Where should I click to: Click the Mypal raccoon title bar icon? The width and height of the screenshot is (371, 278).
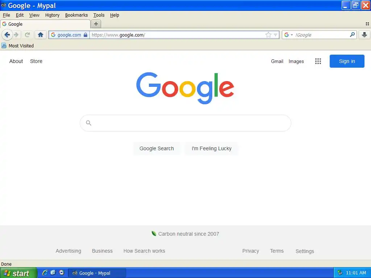pyautogui.click(x=4, y=5)
